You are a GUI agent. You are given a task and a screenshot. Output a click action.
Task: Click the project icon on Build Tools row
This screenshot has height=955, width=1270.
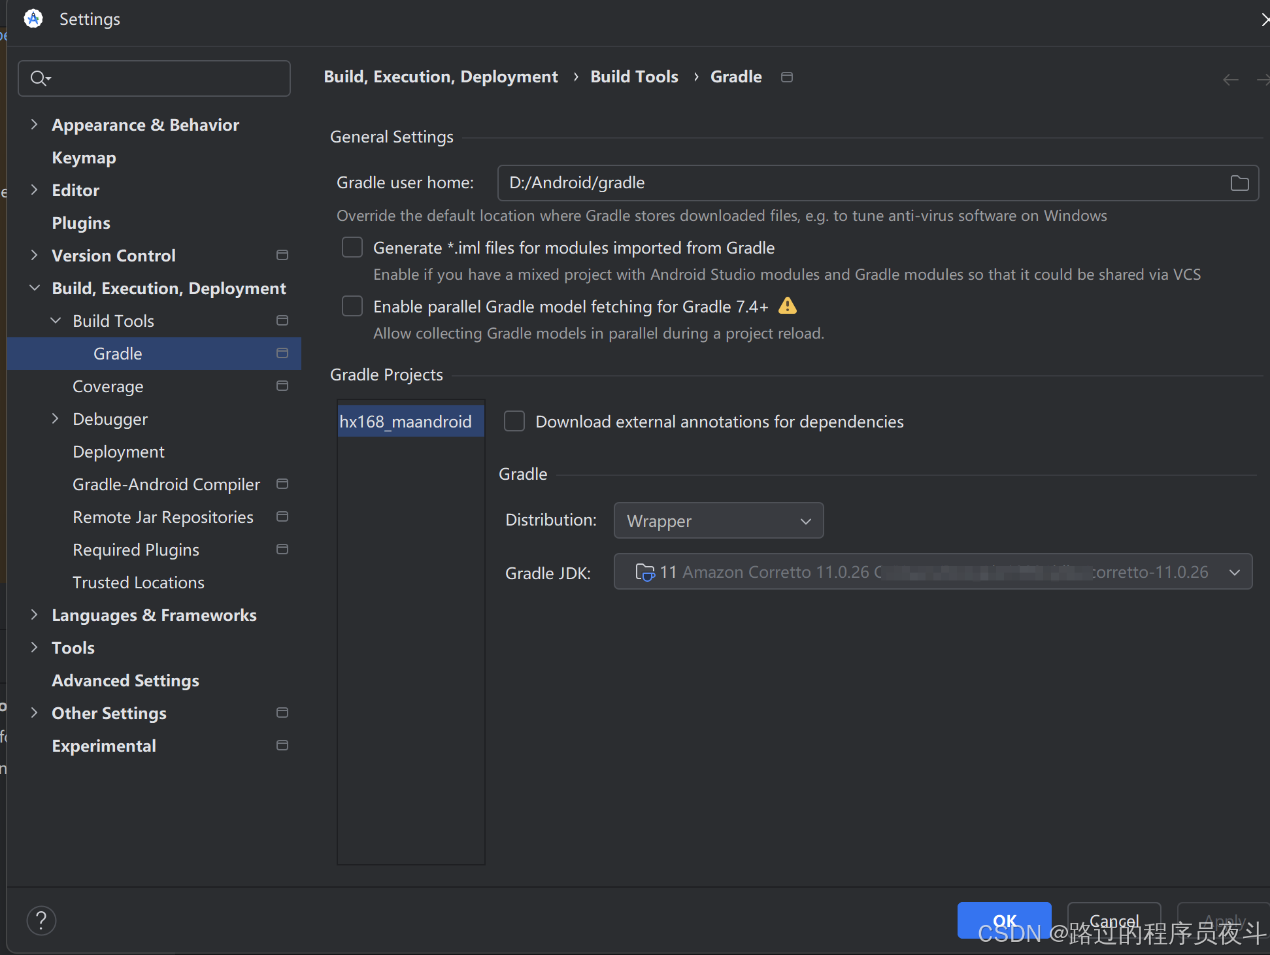point(282,320)
